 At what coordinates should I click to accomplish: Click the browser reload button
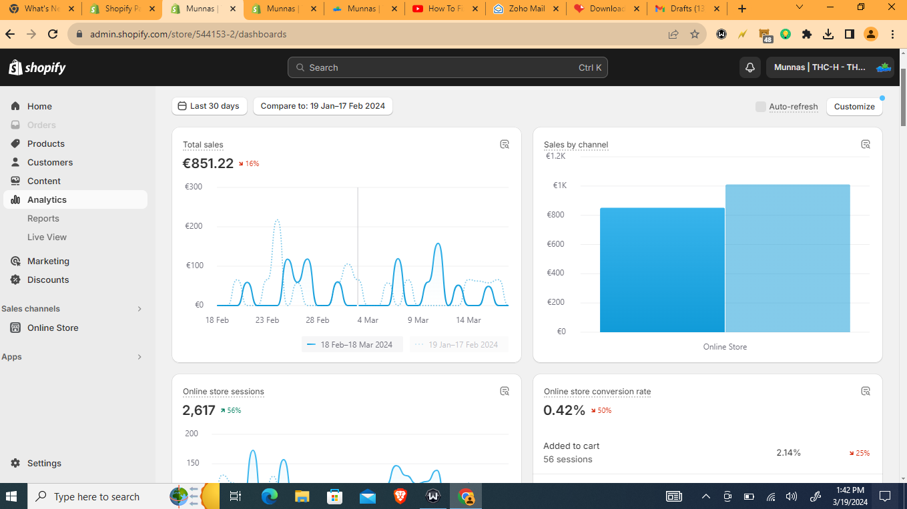[x=53, y=34]
